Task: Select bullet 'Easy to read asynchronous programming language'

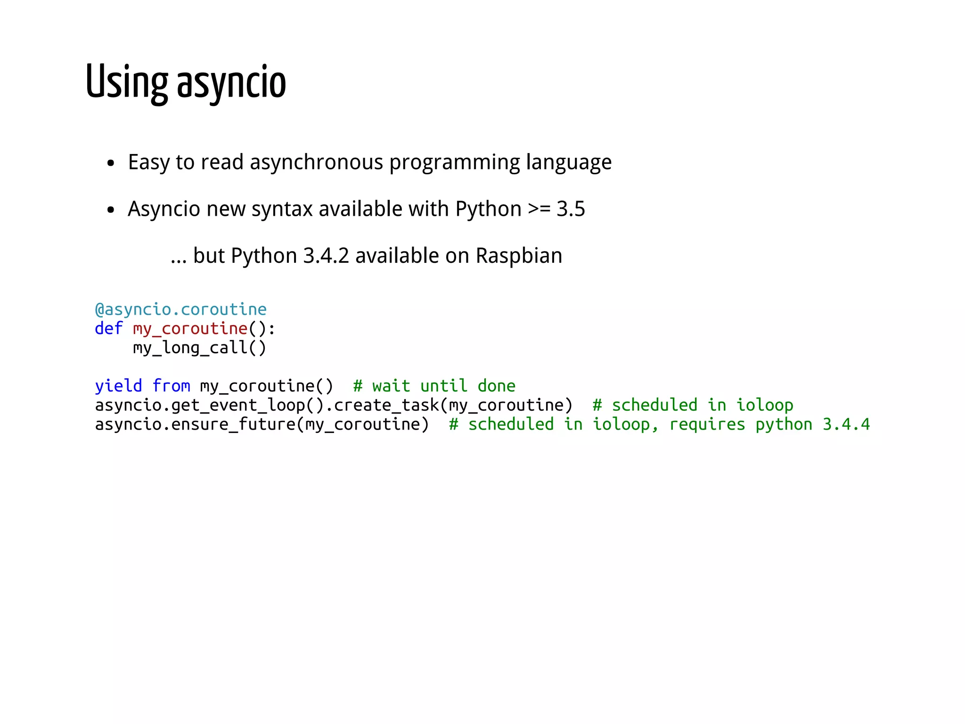Action: pos(369,163)
